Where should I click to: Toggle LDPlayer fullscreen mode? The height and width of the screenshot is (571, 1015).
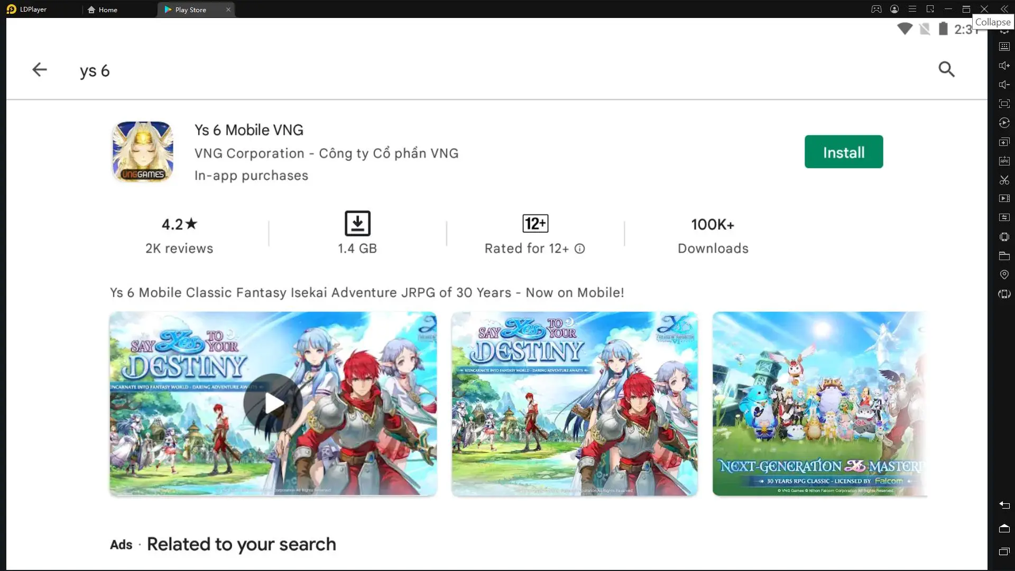tap(1004, 104)
